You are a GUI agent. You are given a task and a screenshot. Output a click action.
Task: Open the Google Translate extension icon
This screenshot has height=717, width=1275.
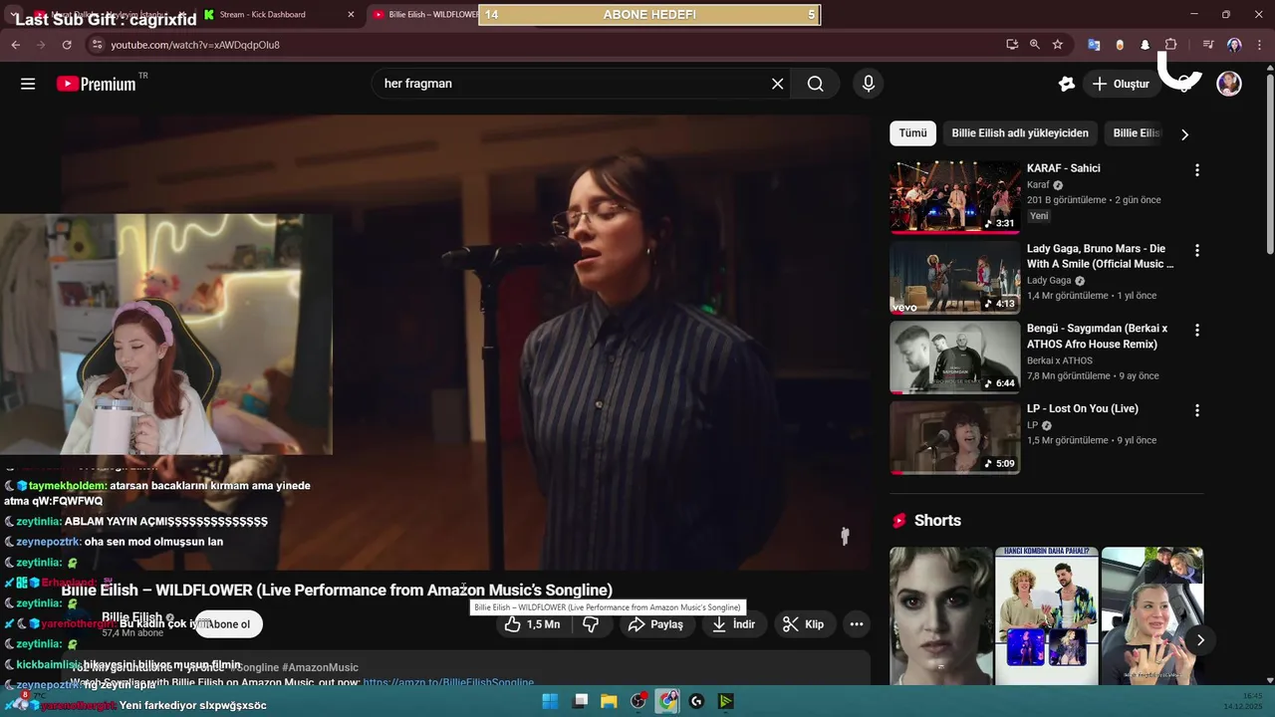coord(1094,45)
